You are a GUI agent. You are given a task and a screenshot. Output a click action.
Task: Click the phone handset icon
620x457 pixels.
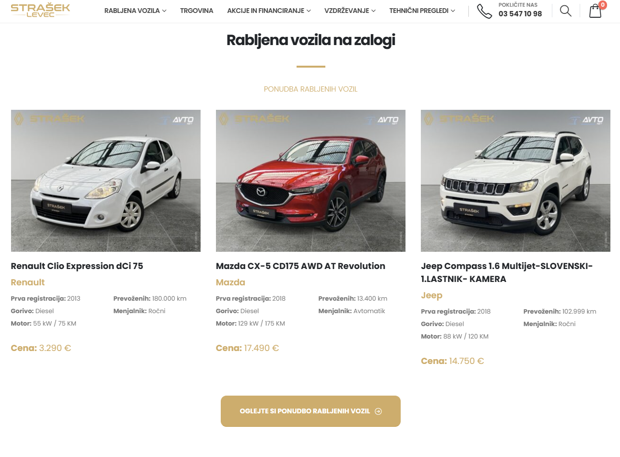(484, 11)
